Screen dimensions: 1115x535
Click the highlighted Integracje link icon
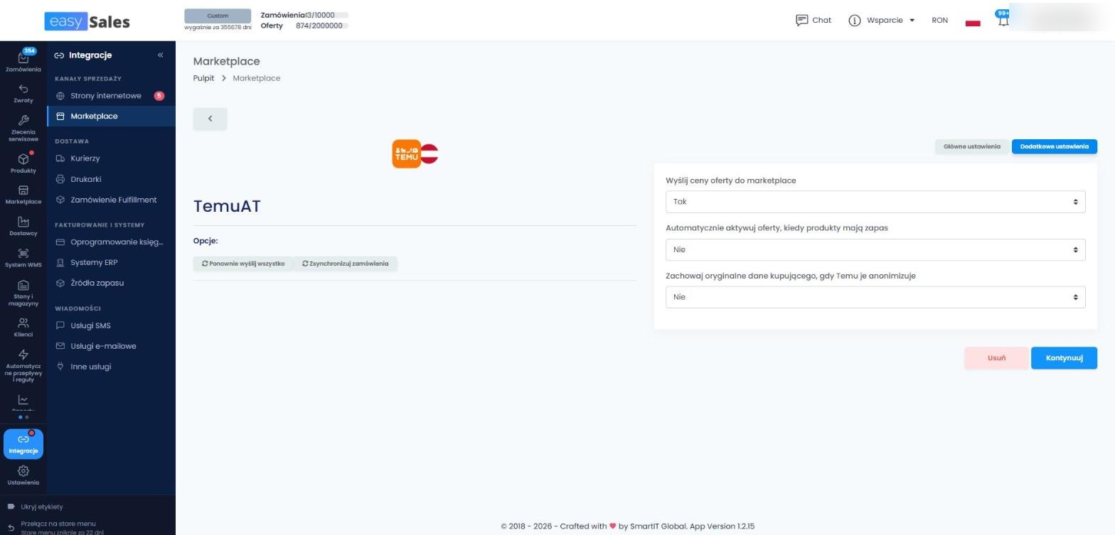click(23, 443)
